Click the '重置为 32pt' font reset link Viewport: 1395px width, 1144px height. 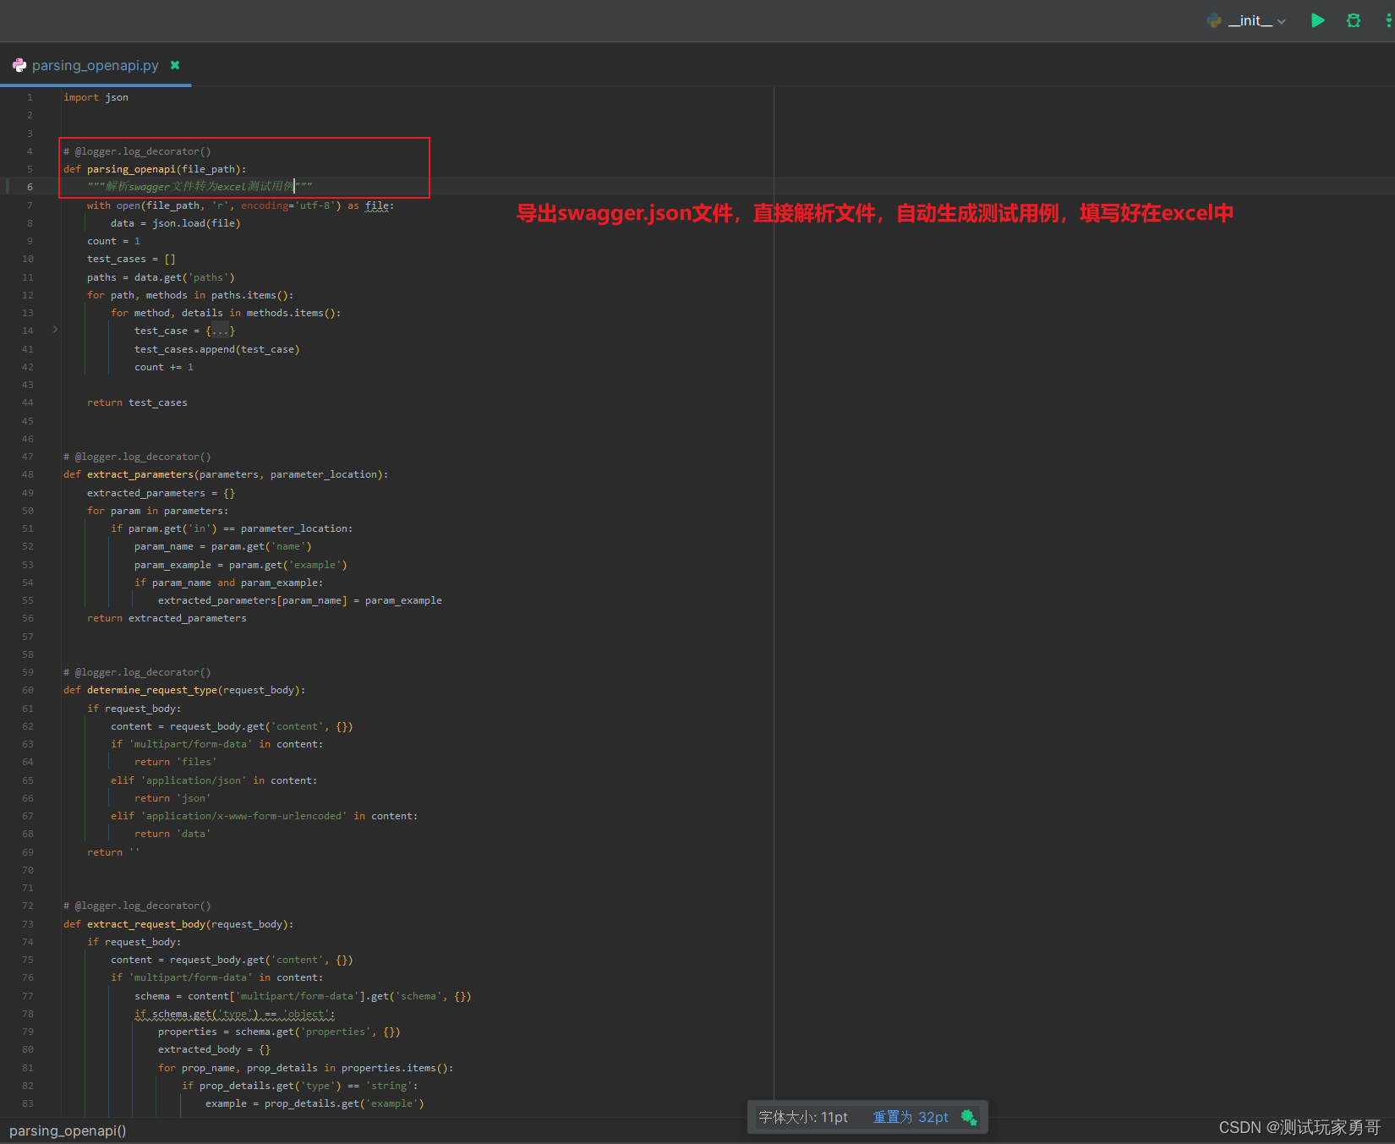911,1117
